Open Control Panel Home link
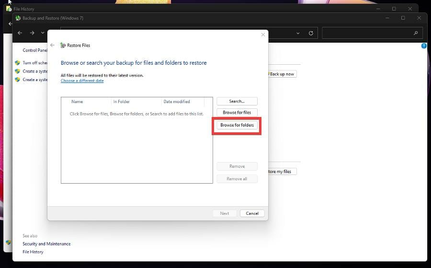The width and height of the screenshot is (431, 268). (x=35, y=50)
